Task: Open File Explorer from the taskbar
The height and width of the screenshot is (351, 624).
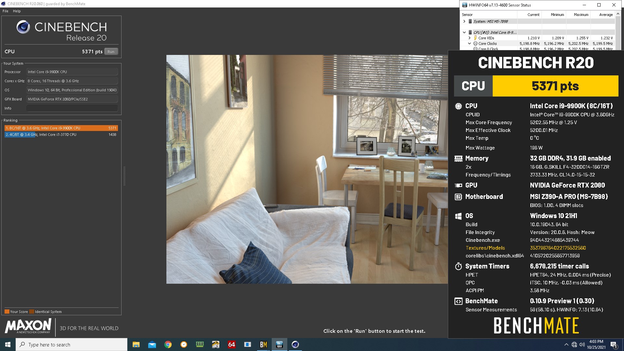Action: tap(136, 344)
